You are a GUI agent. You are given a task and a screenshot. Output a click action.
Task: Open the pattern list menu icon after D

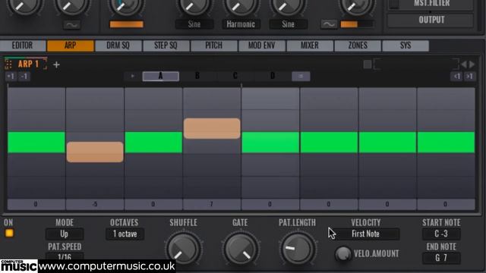coord(301,76)
